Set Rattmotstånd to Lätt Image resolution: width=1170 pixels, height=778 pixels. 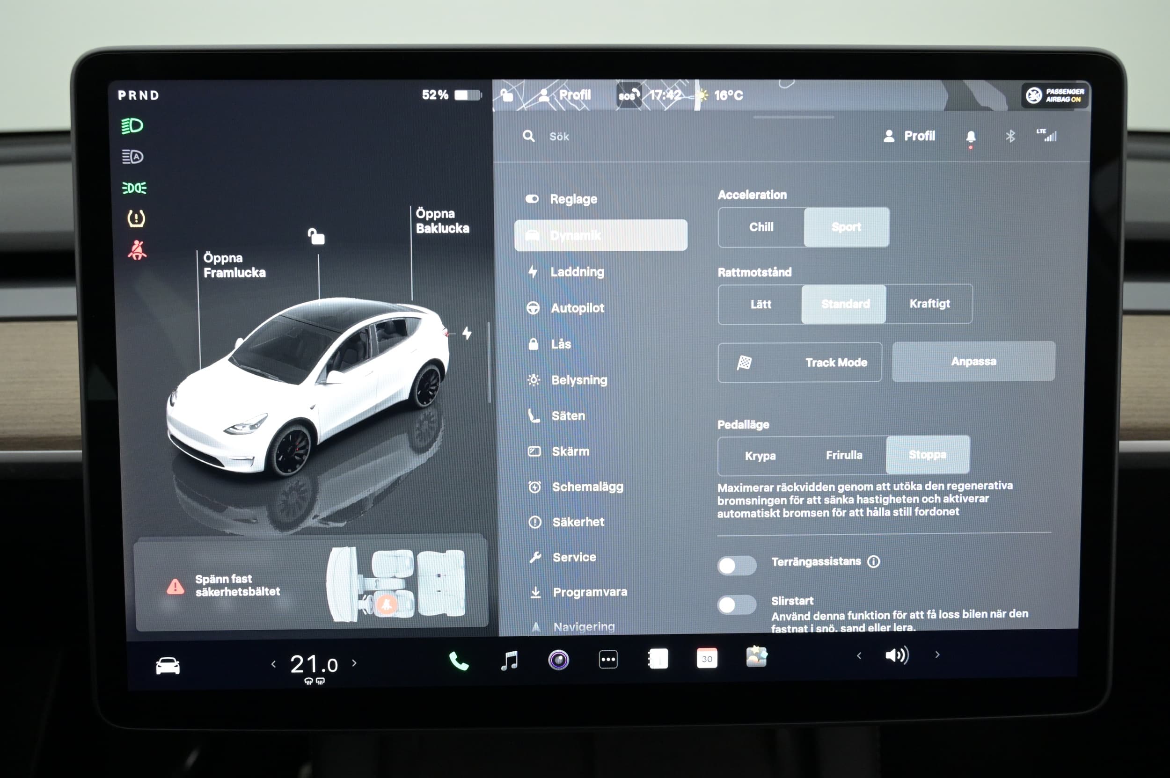pyautogui.click(x=760, y=305)
